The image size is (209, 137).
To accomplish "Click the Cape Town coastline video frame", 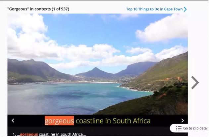I will 98,64.
